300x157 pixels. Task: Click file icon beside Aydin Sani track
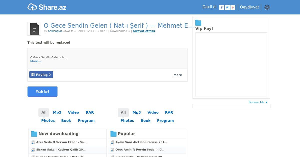(x=112, y=142)
